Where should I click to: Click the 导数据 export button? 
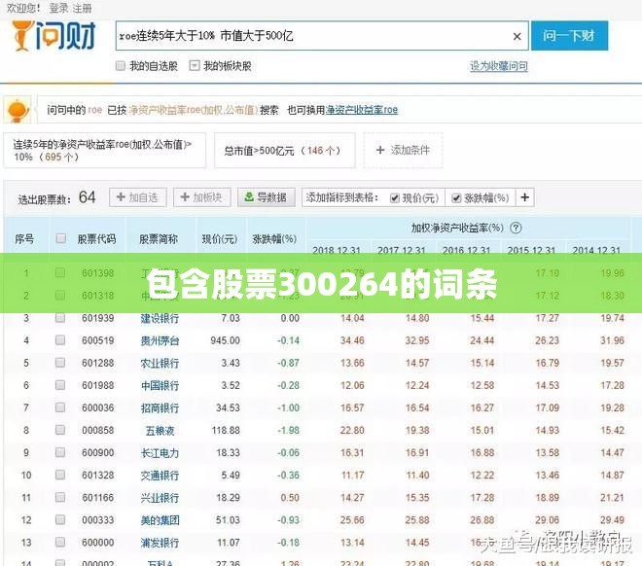267,197
